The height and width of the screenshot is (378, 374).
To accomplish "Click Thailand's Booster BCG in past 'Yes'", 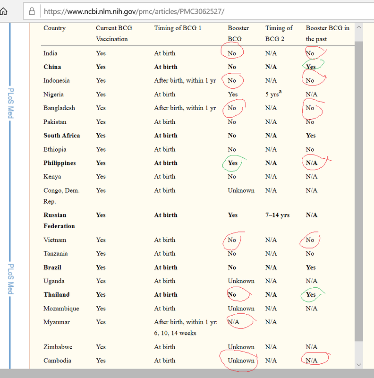I will coord(311,294).
